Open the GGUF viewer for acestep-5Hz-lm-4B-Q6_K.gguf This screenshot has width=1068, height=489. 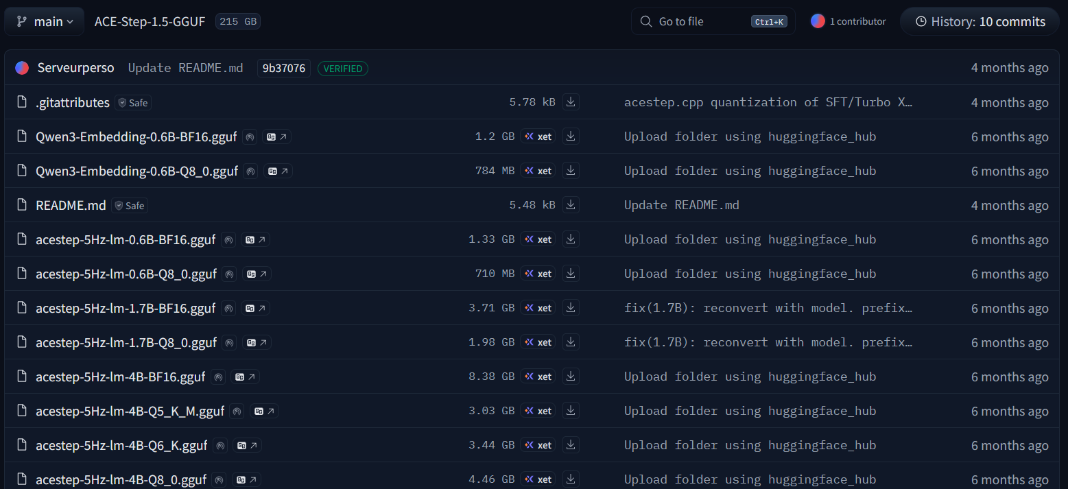pyautogui.click(x=248, y=446)
